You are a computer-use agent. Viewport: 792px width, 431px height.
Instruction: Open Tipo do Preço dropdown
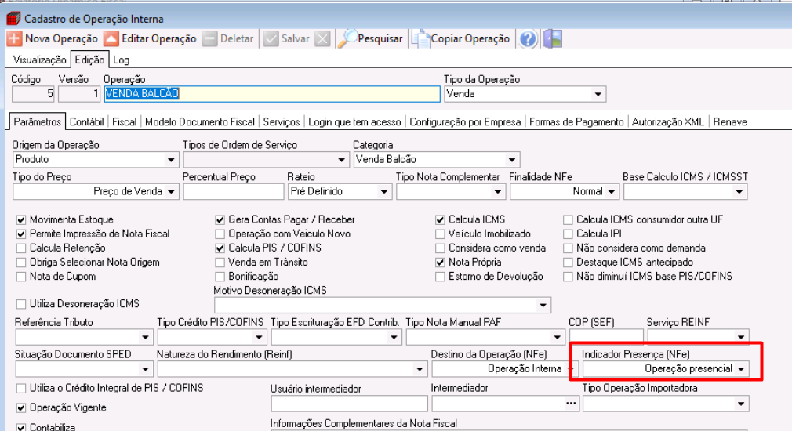(x=171, y=191)
